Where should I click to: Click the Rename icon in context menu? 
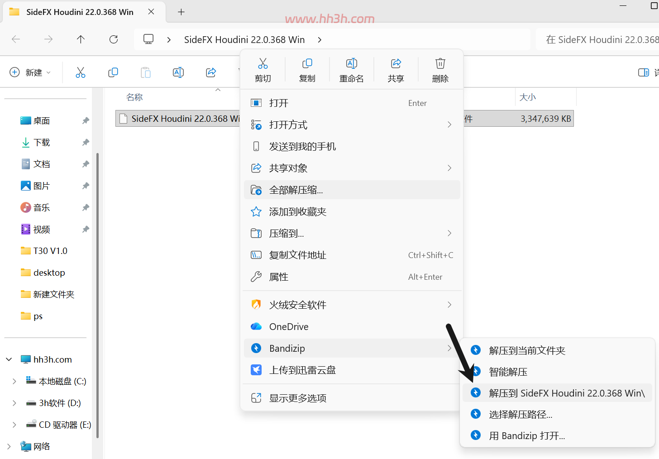pyautogui.click(x=352, y=63)
